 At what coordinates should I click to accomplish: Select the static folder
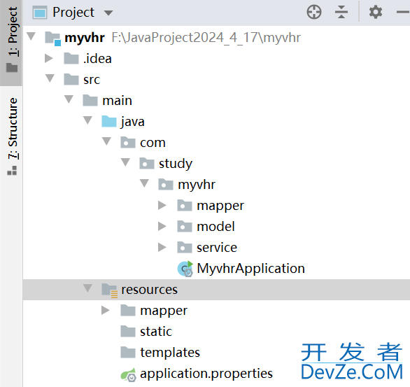(x=156, y=331)
